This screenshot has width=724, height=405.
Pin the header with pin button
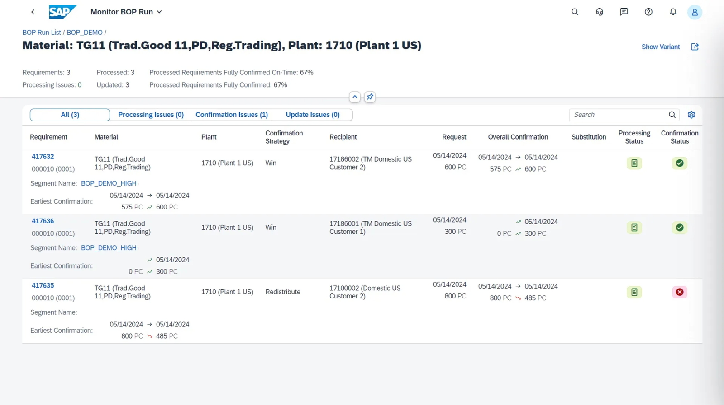point(370,97)
